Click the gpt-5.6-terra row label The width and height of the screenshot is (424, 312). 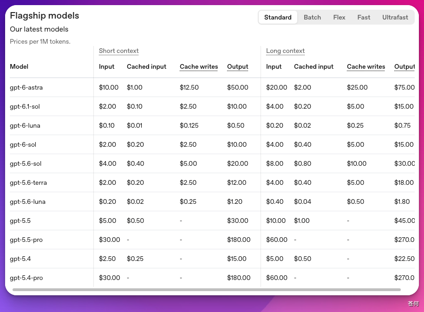[x=28, y=183]
